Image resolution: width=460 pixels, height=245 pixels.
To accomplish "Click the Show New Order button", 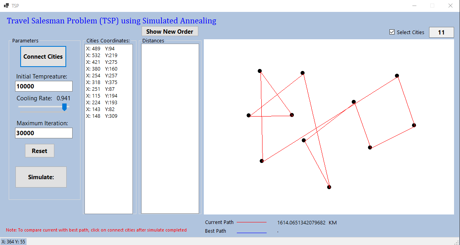I will point(170,31).
